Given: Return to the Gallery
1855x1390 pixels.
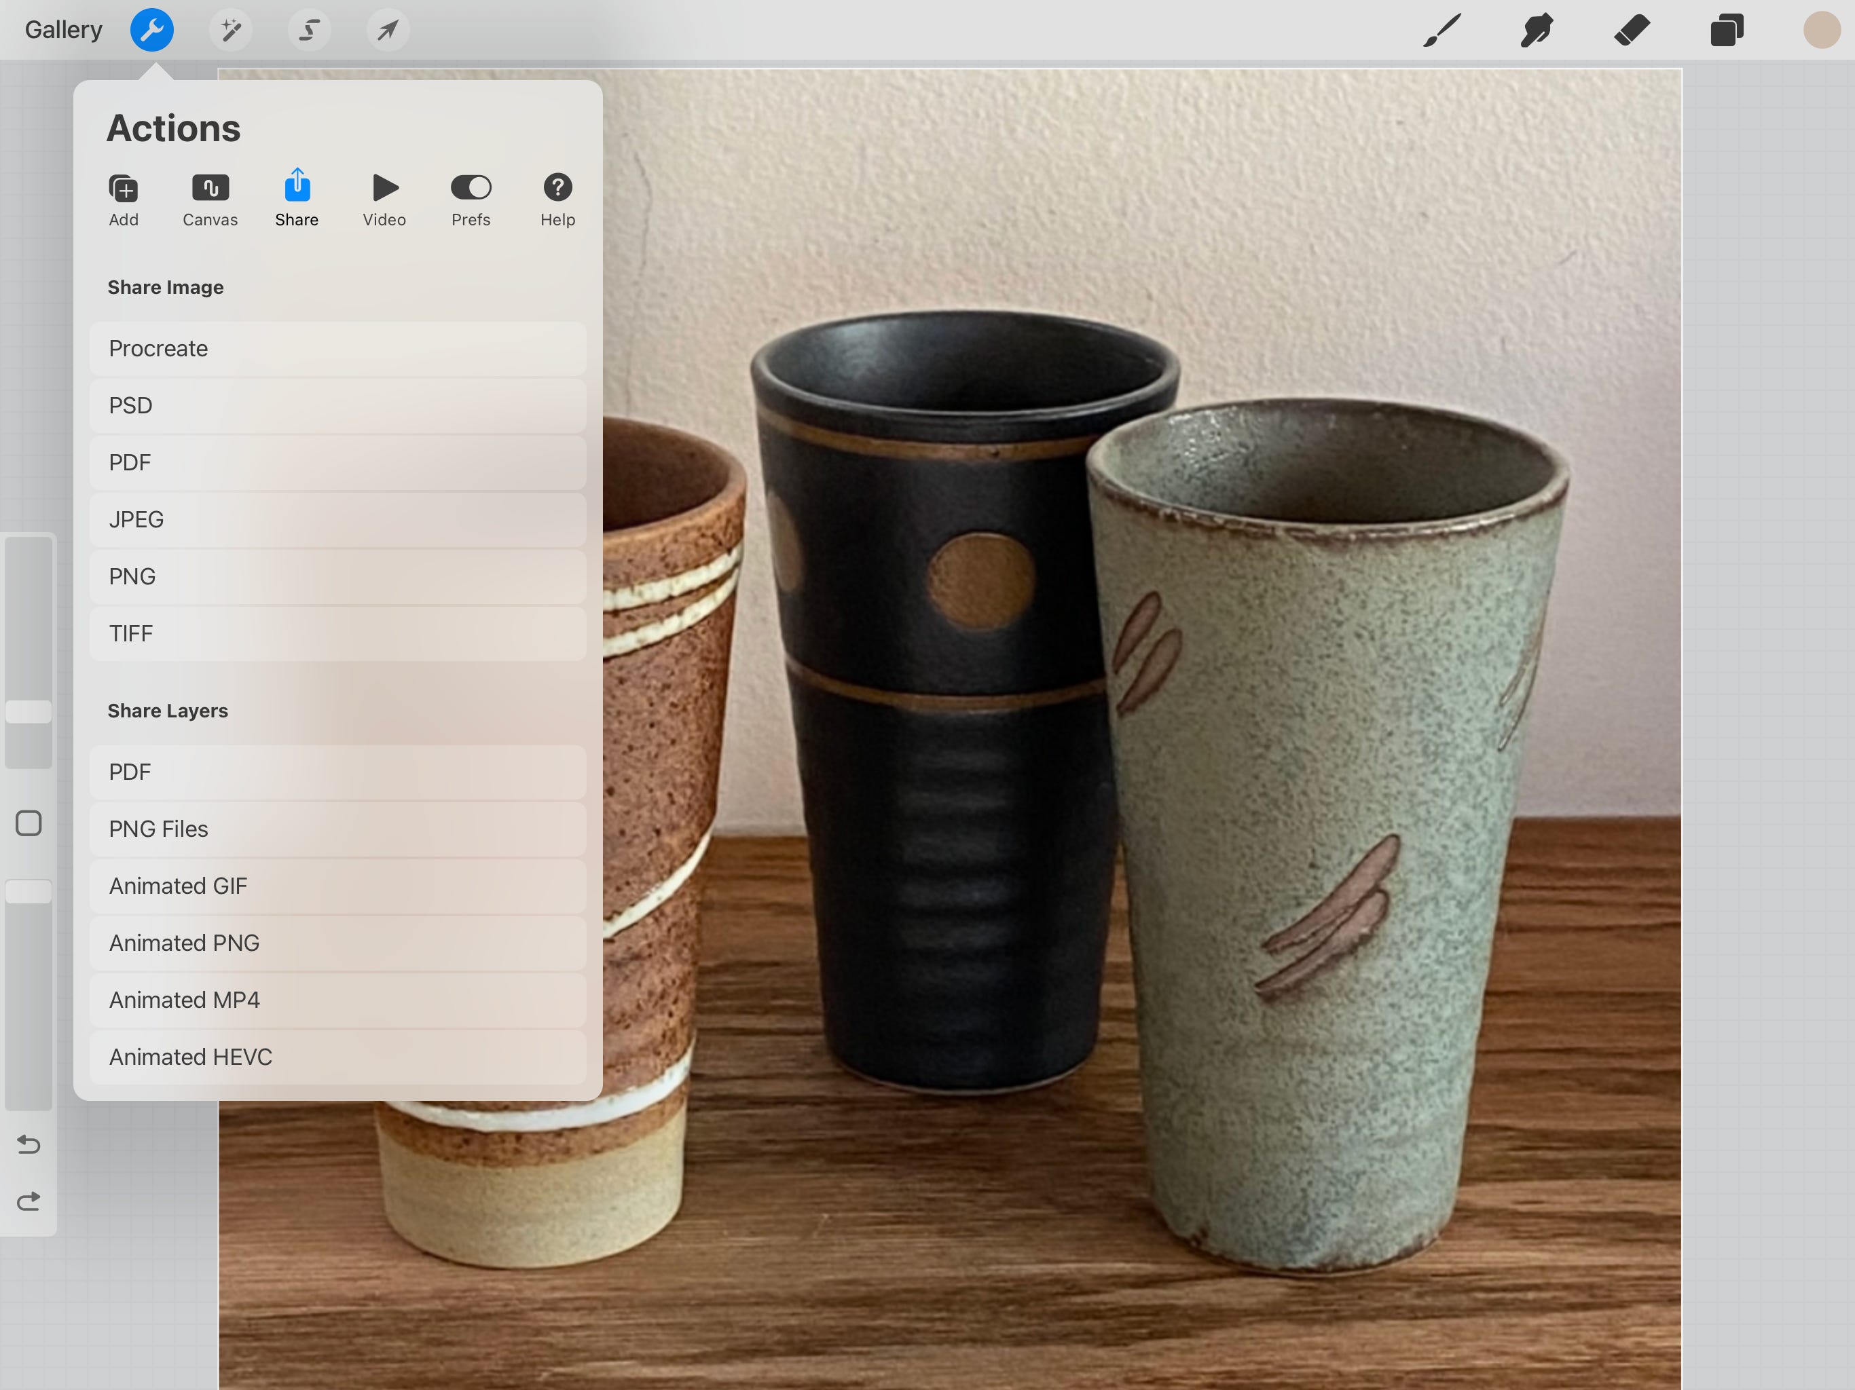Looking at the screenshot, I should 64,30.
